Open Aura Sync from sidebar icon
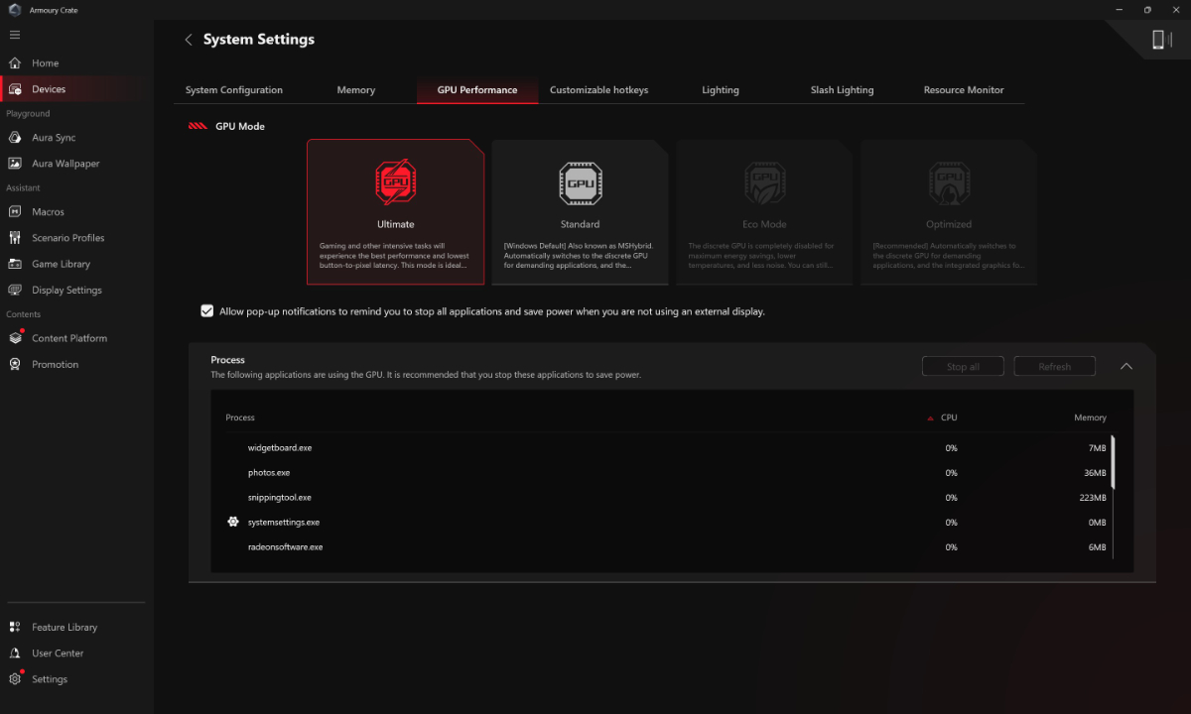 click(x=15, y=138)
